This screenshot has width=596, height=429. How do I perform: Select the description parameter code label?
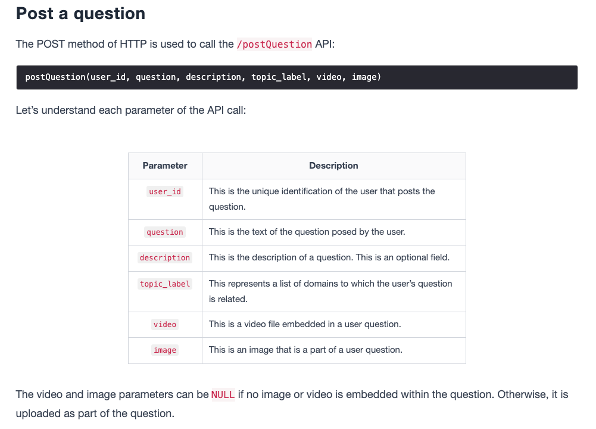(x=165, y=257)
